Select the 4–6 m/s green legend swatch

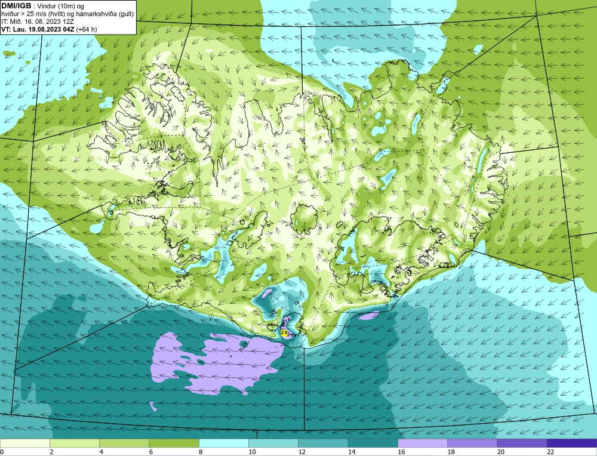pos(124,443)
